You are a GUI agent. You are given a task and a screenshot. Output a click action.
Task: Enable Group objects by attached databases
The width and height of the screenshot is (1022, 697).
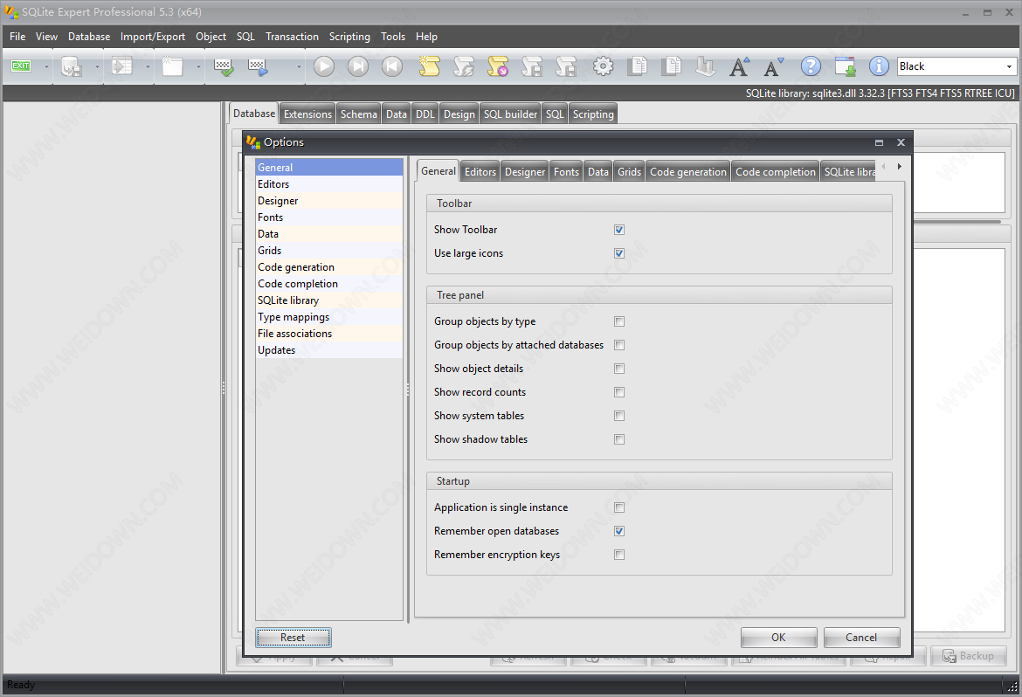(619, 345)
